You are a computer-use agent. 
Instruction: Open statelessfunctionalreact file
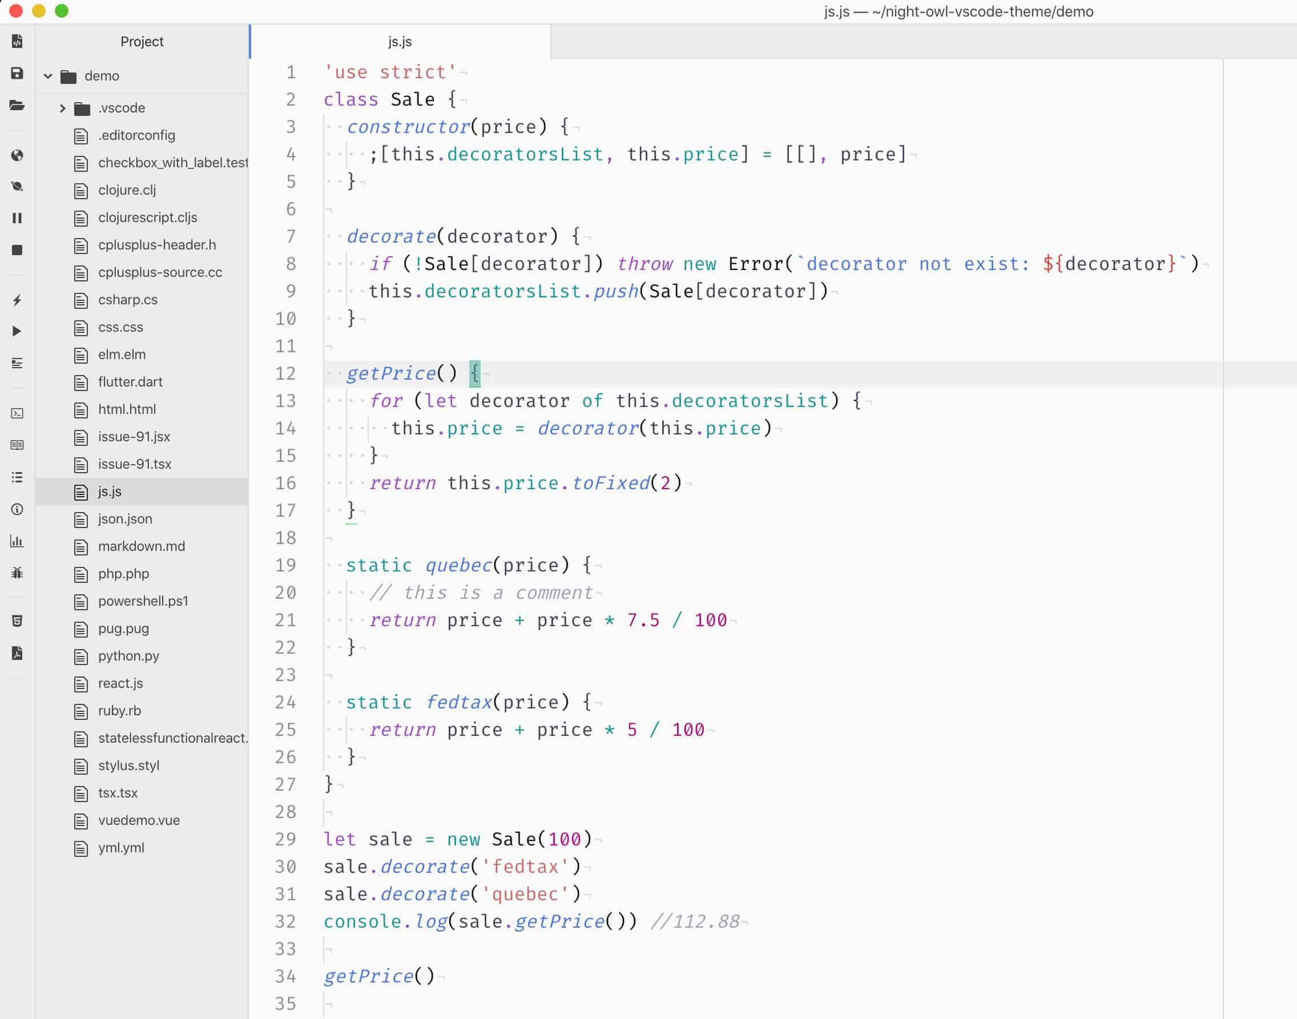[x=142, y=739]
